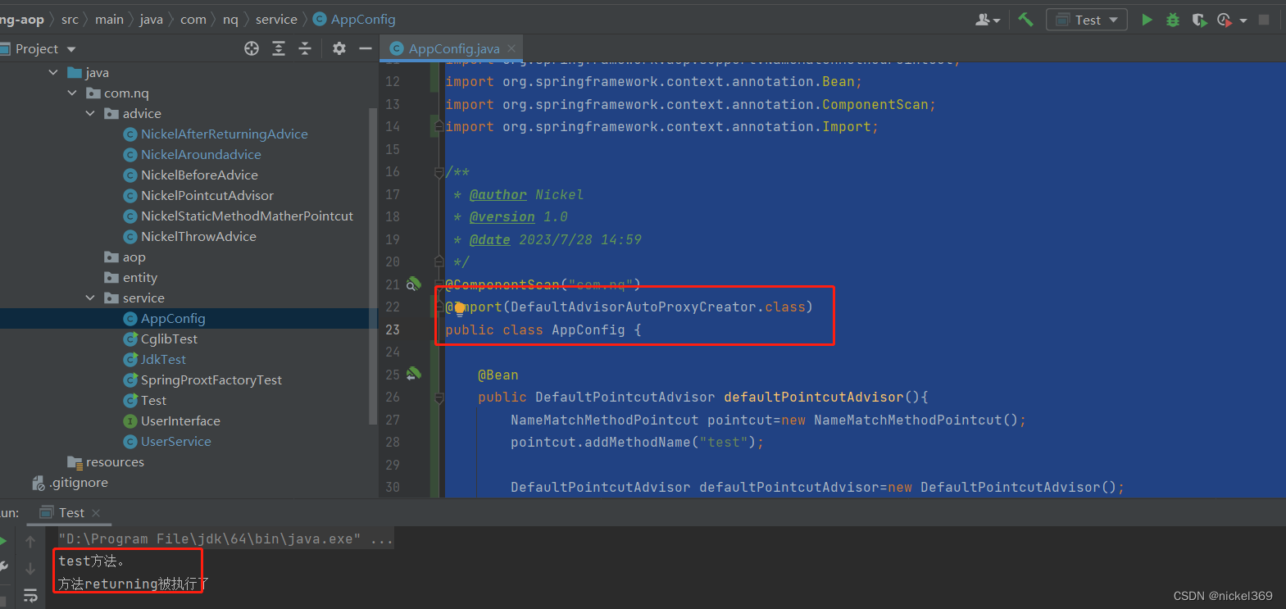Open UserService class
Image resolution: width=1286 pixels, height=609 pixels.
(x=175, y=442)
